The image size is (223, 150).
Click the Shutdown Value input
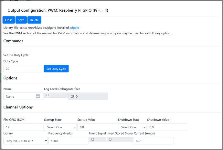coord(167,127)
